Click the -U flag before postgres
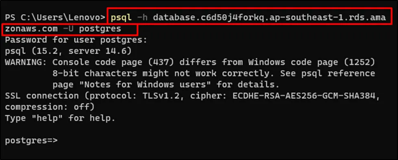Image resolution: width=398 pixels, height=160 pixels. click(x=68, y=29)
